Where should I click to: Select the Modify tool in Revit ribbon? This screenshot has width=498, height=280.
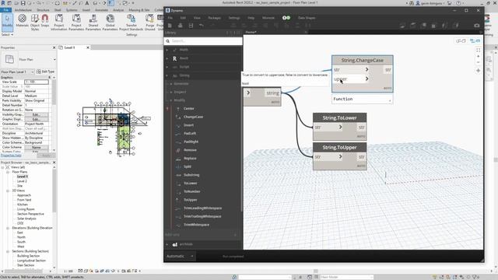[7, 22]
